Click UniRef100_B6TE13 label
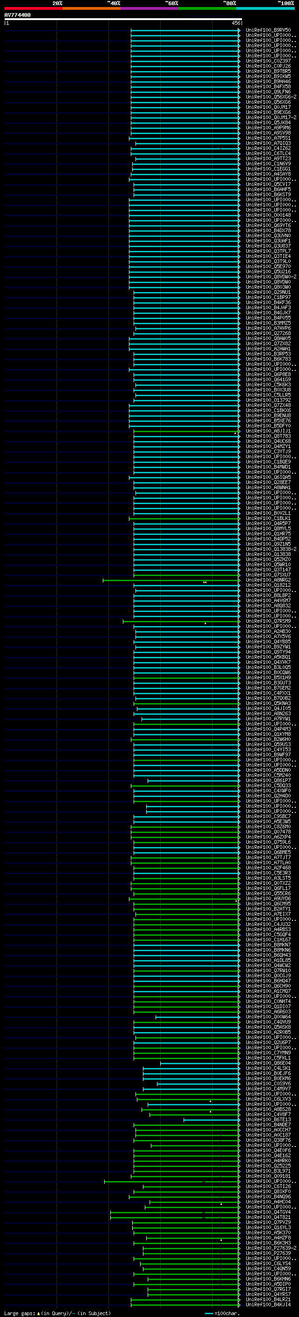The height and width of the screenshot is (1317, 299). (x=268, y=1120)
